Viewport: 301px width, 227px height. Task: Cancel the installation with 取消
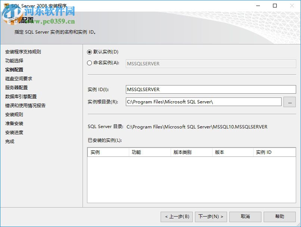coord(245,217)
